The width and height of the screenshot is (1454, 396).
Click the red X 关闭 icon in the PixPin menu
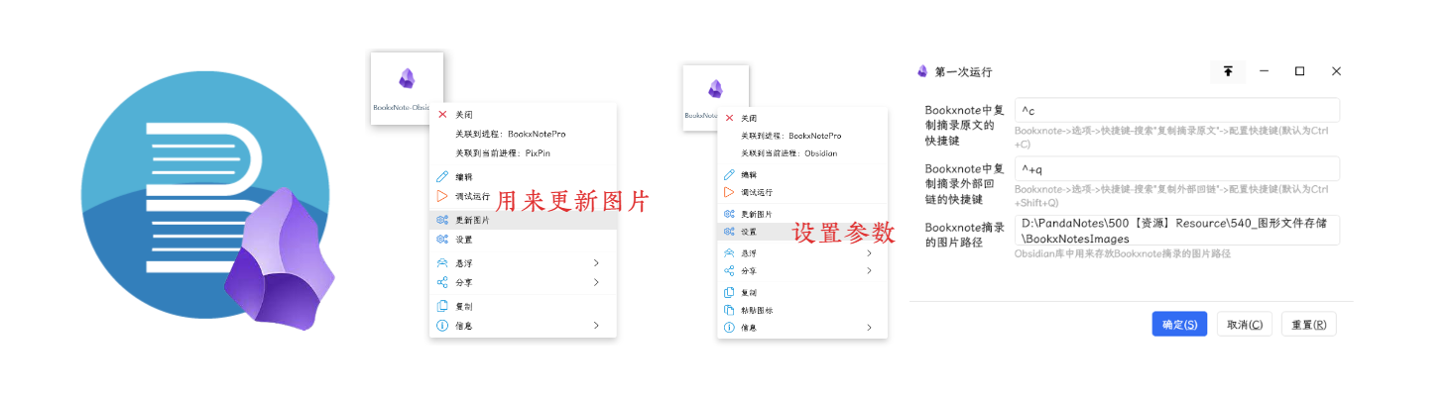442,115
